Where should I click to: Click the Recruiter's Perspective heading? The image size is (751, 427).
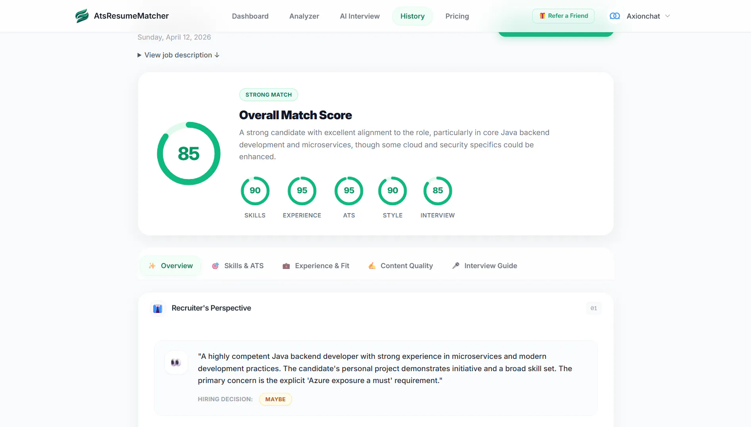[x=211, y=308]
